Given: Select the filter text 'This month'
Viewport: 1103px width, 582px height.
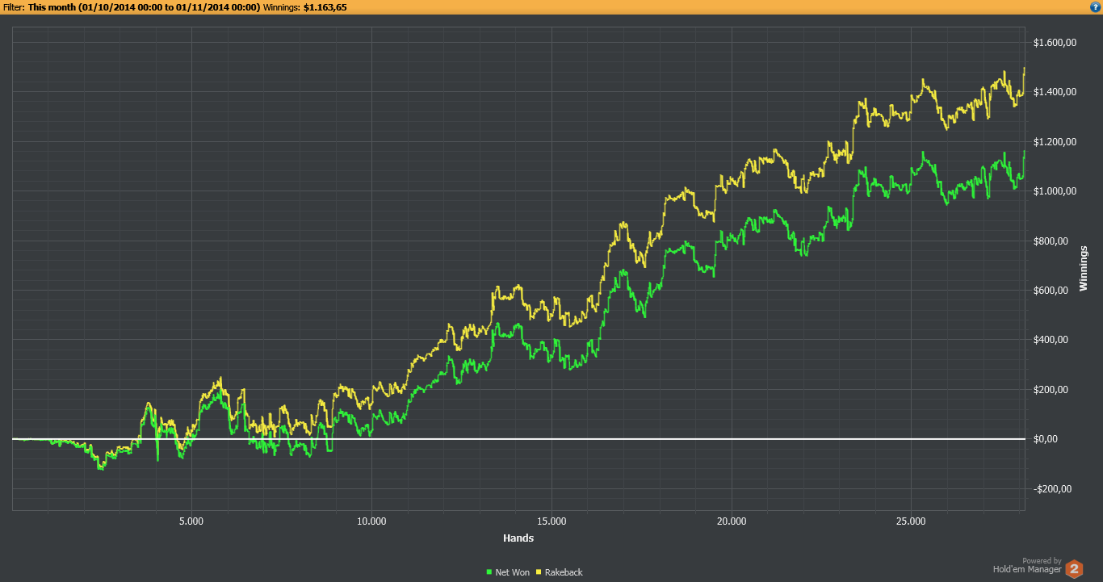Looking at the screenshot, I should point(52,6).
